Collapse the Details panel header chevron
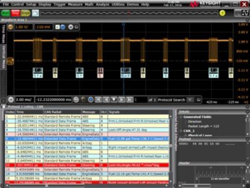Image resolution: width=250 pixels, height=188 pixels. [x=247, y=112]
